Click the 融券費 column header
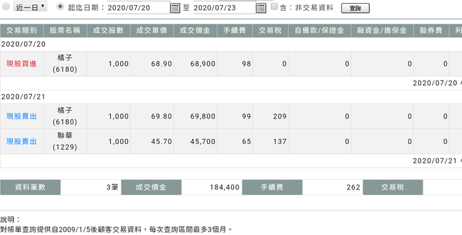This screenshot has width=462, height=235. click(431, 31)
